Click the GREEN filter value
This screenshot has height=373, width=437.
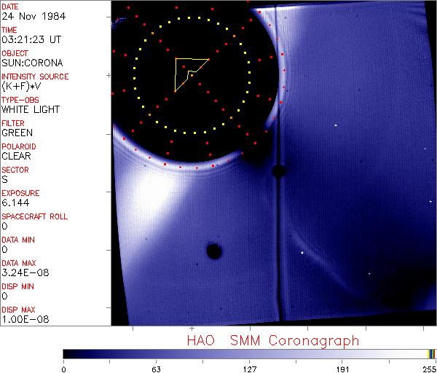[x=17, y=133]
